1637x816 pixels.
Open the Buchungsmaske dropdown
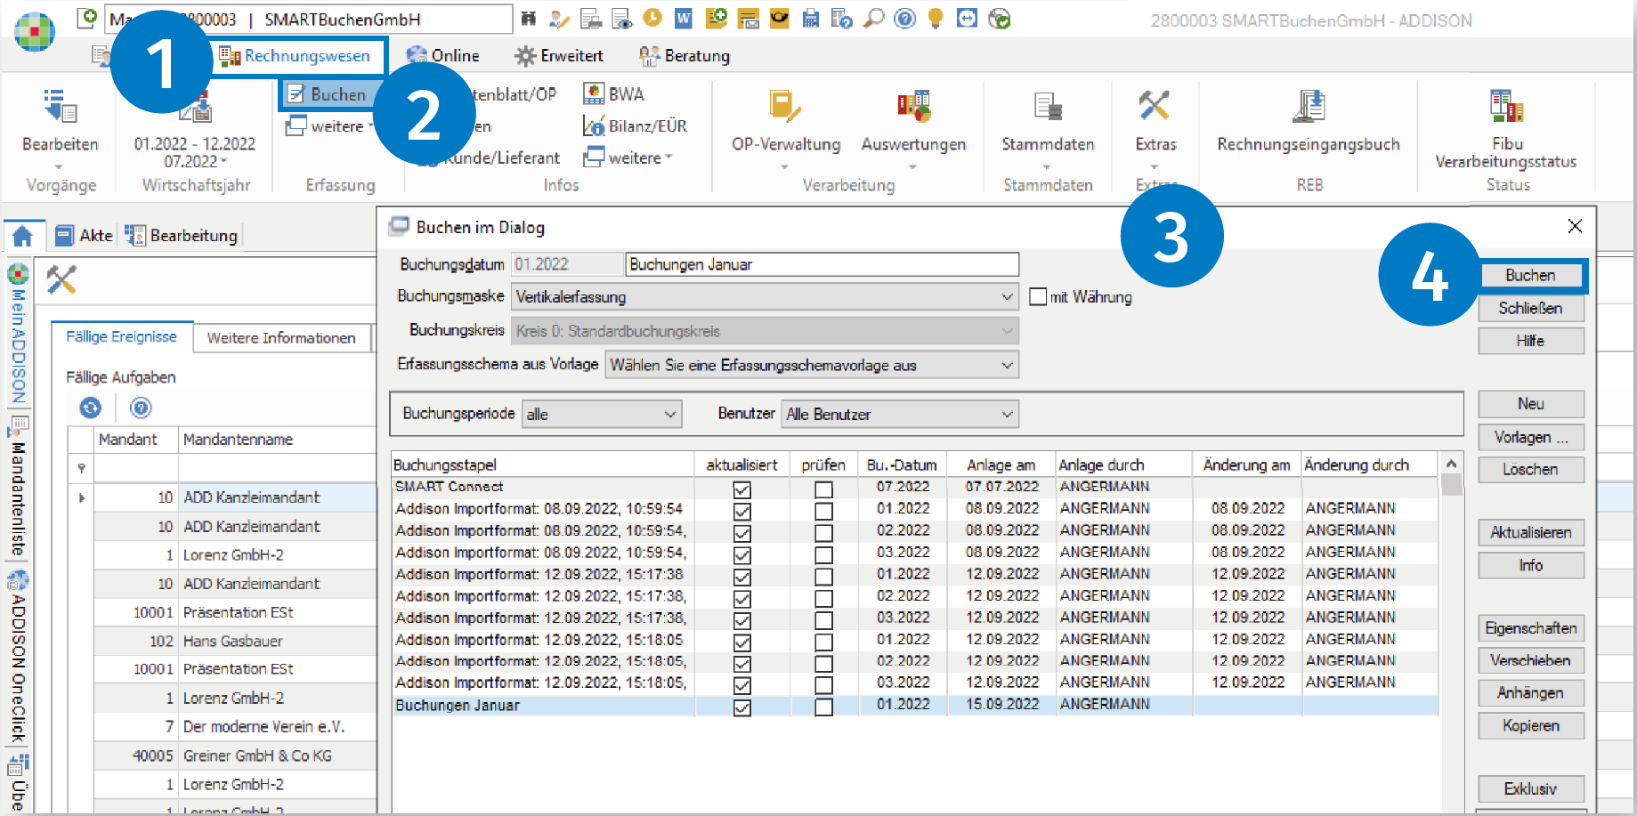tap(765, 296)
